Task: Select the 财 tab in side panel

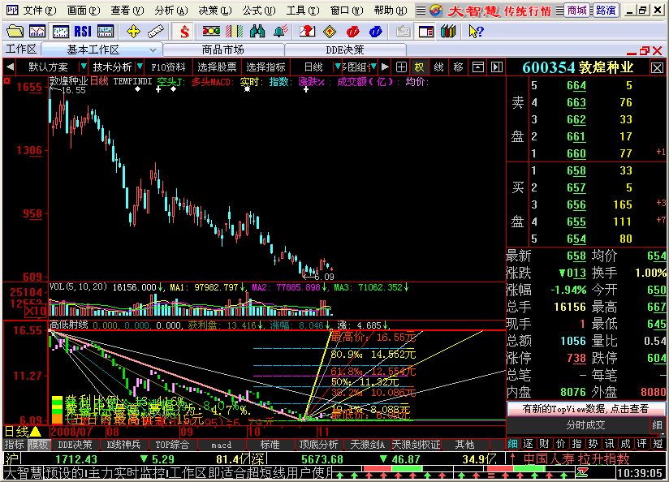Action: point(545,444)
